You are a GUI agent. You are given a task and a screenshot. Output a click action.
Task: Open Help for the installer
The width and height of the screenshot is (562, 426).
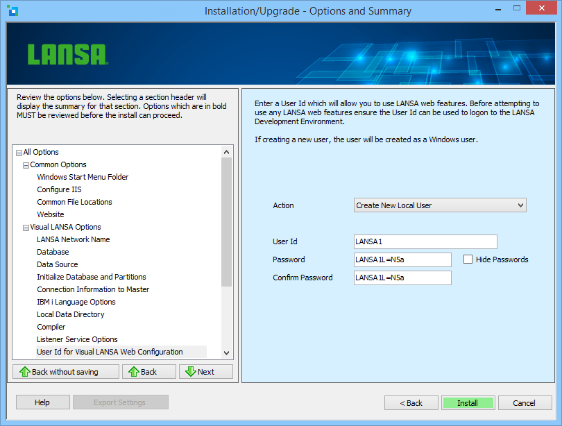coord(42,402)
